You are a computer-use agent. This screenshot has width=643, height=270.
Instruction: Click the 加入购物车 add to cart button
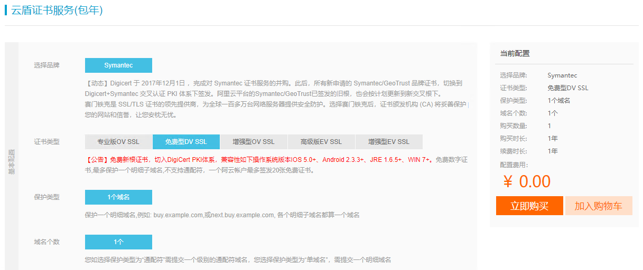click(x=599, y=206)
